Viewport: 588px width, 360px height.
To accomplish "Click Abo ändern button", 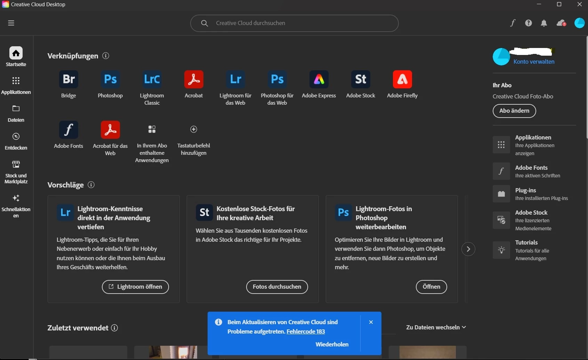I will click(514, 111).
